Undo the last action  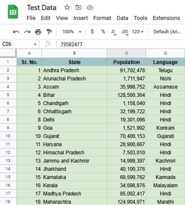[16, 32]
